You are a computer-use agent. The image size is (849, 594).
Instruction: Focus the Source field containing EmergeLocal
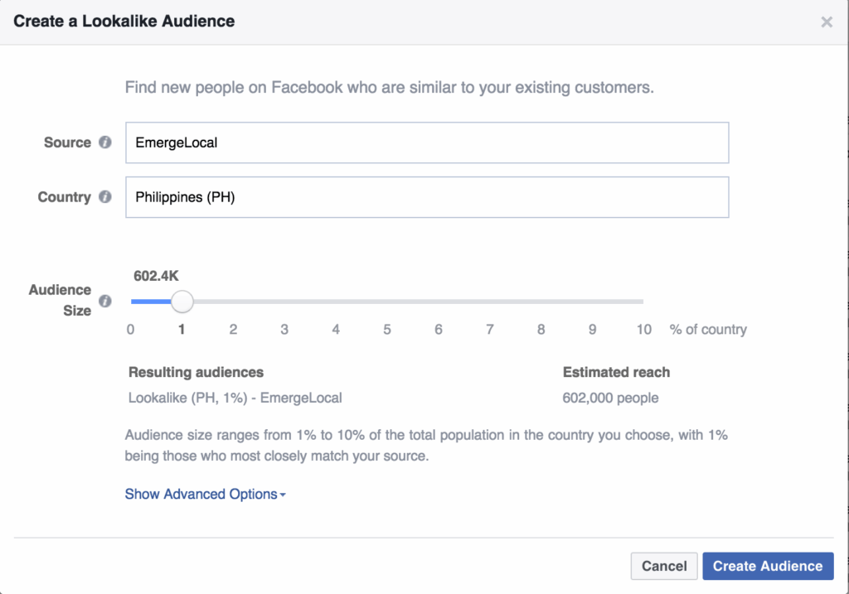click(x=426, y=142)
